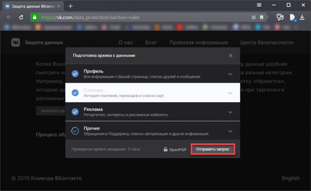Click the Прочее row title
The image size is (311, 191).
click(91, 128)
